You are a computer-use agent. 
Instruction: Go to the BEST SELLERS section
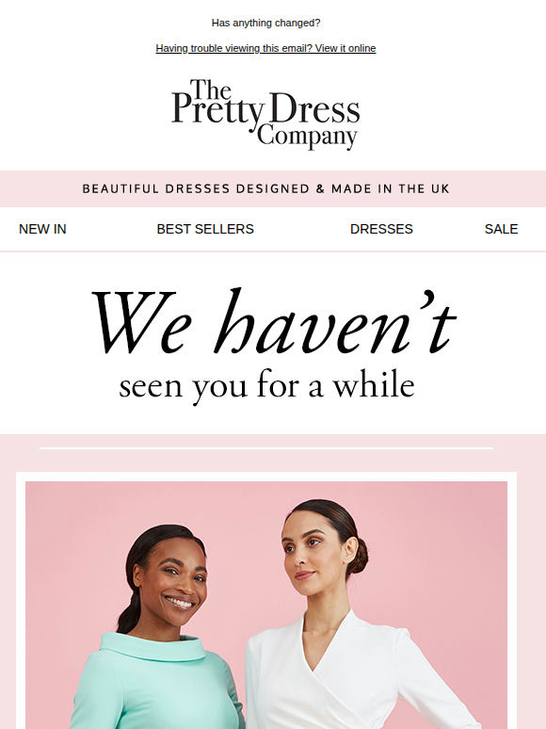tap(205, 229)
